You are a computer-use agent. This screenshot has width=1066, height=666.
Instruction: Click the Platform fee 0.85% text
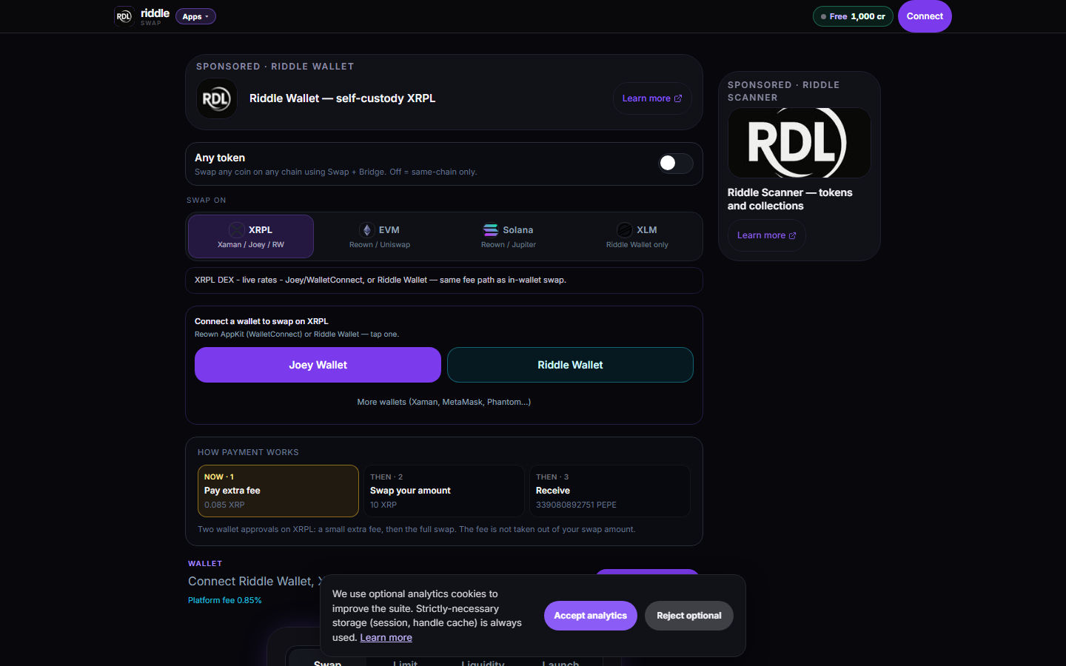click(225, 600)
